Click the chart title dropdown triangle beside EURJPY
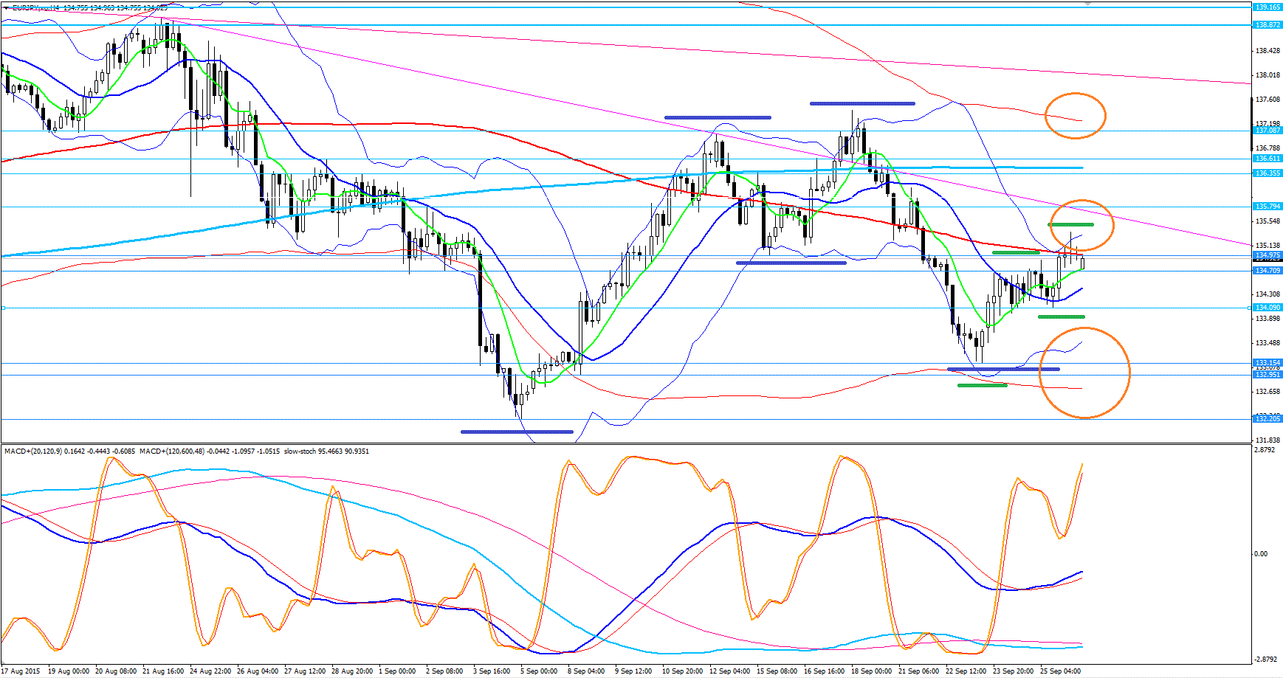The image size is (1283, 678). click(x=7, y=8)
